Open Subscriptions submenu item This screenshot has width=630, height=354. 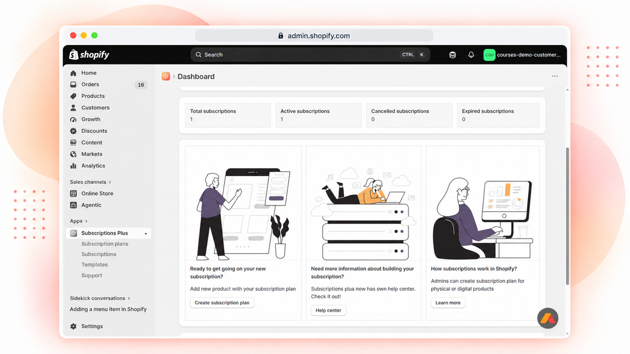(x=99, y=254)
